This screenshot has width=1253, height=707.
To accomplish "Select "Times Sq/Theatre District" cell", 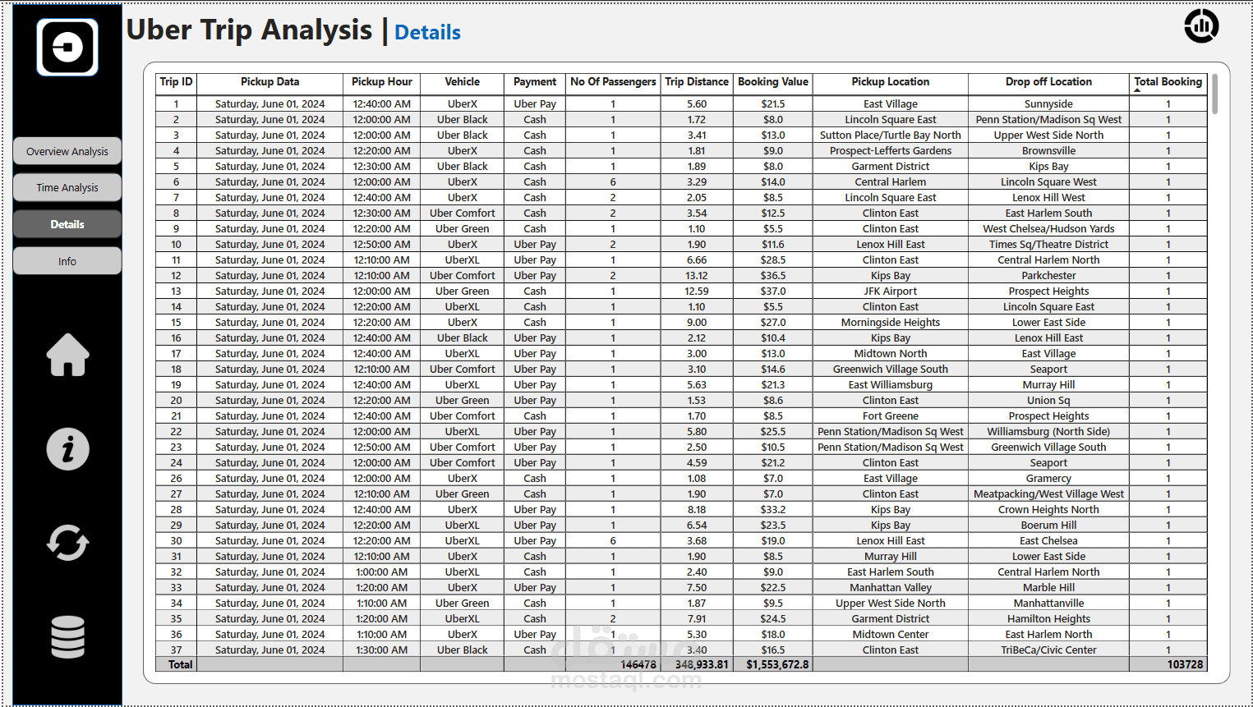I will [x=1048, y=245].
